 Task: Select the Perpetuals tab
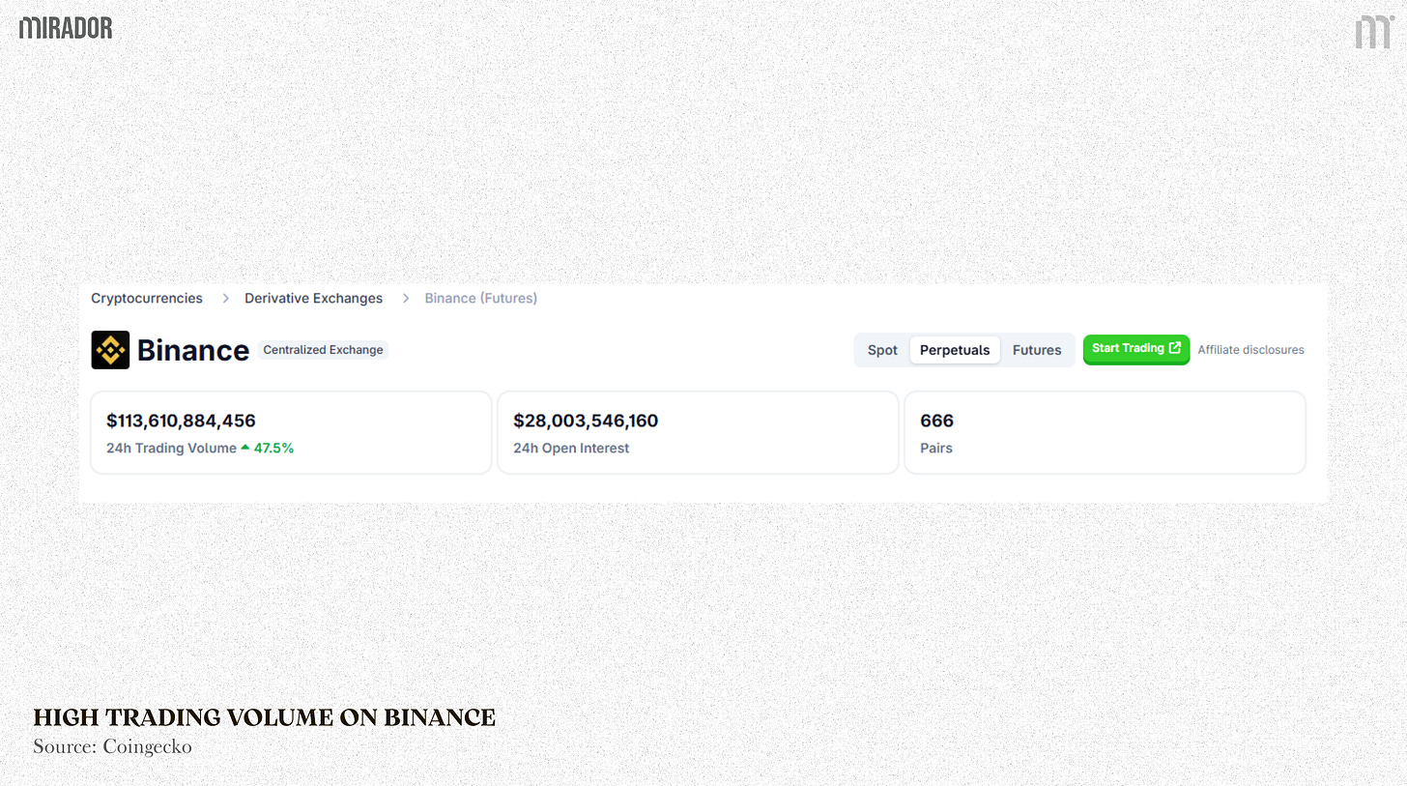coord(955,350)
